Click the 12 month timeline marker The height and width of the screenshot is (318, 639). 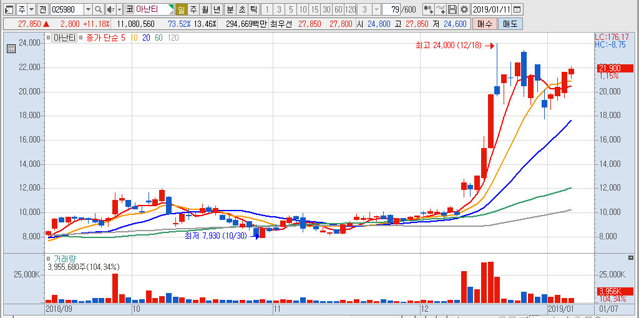point(425,308)
